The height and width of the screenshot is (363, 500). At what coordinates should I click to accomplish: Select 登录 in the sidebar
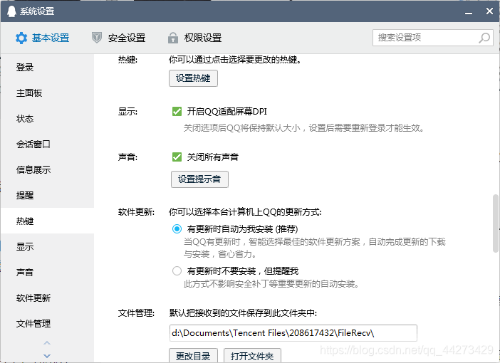[48, 67]
